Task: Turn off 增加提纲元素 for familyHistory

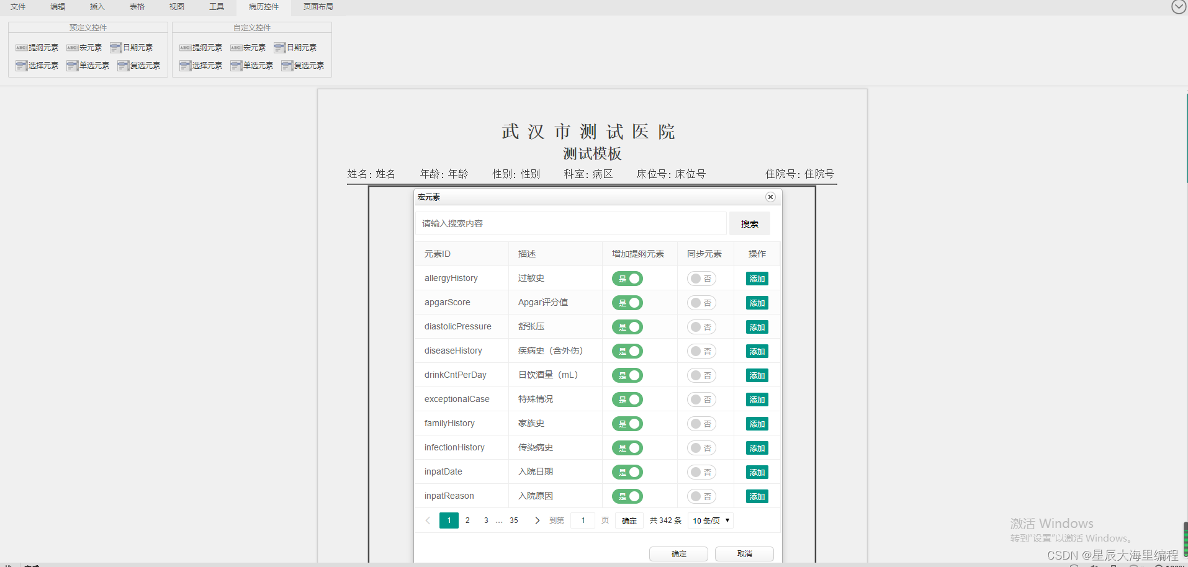Action: pyautogui.click(x=628, y=424)
